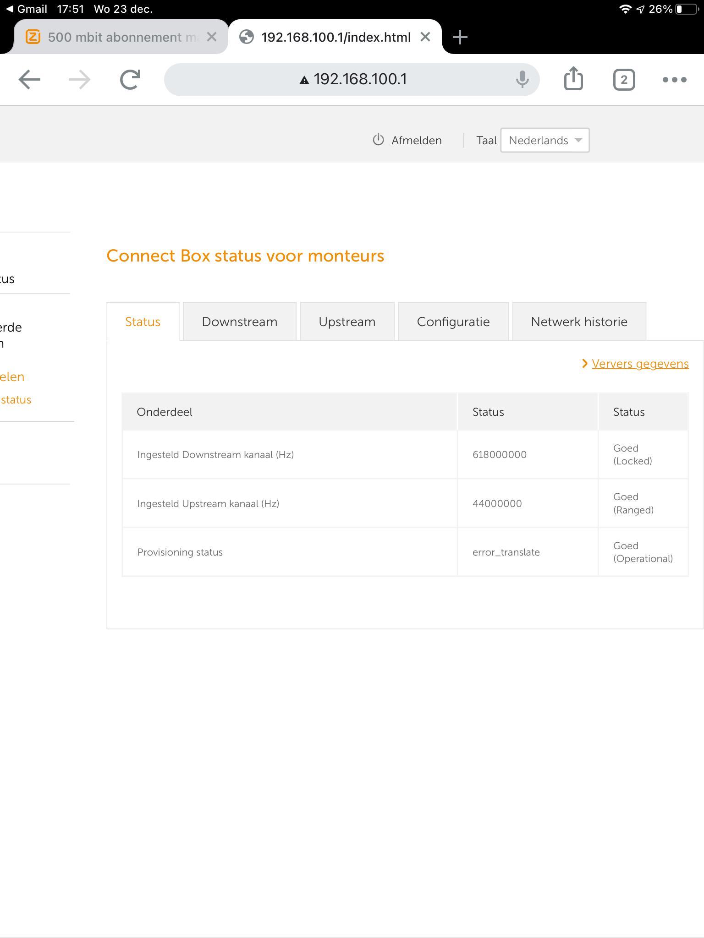Click the Ververs gegevens link

(x=640, y=364)
